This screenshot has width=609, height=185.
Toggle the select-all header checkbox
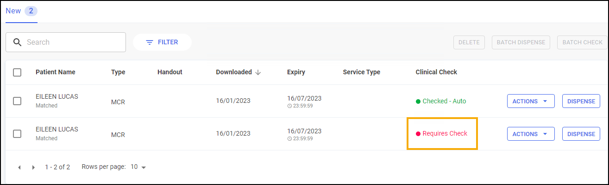17,72
